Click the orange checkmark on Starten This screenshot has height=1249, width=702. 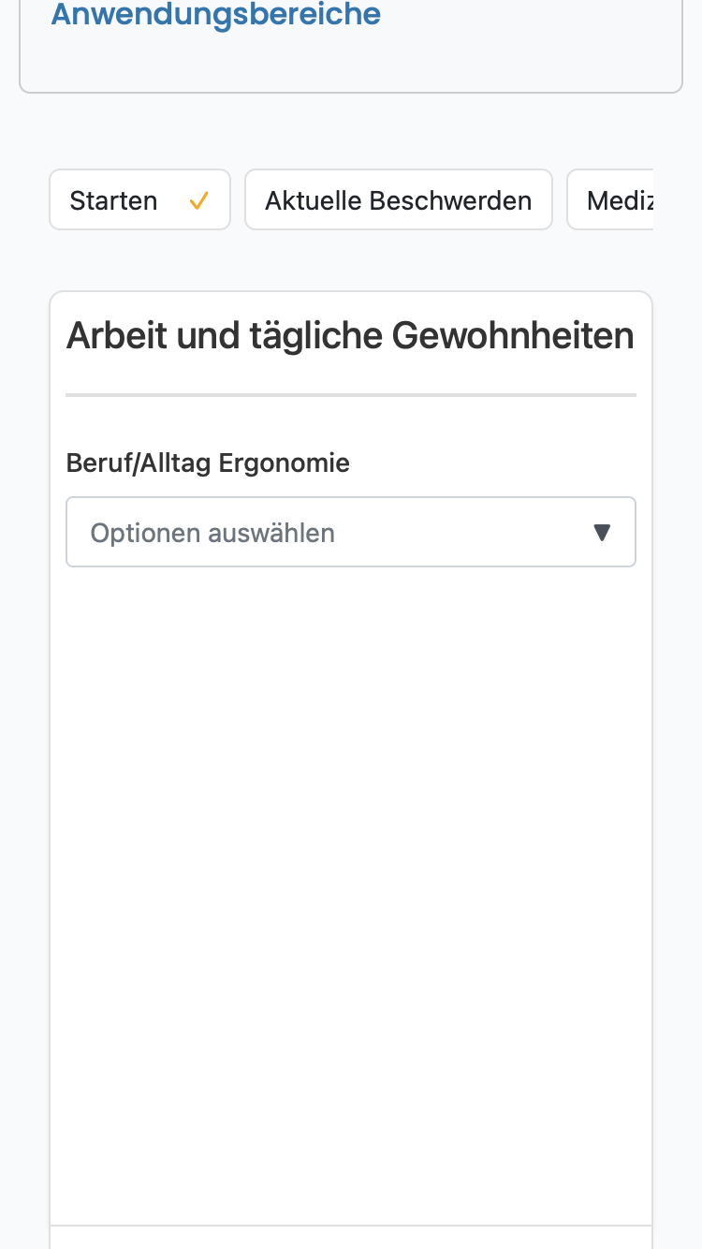tap(198, 200)
